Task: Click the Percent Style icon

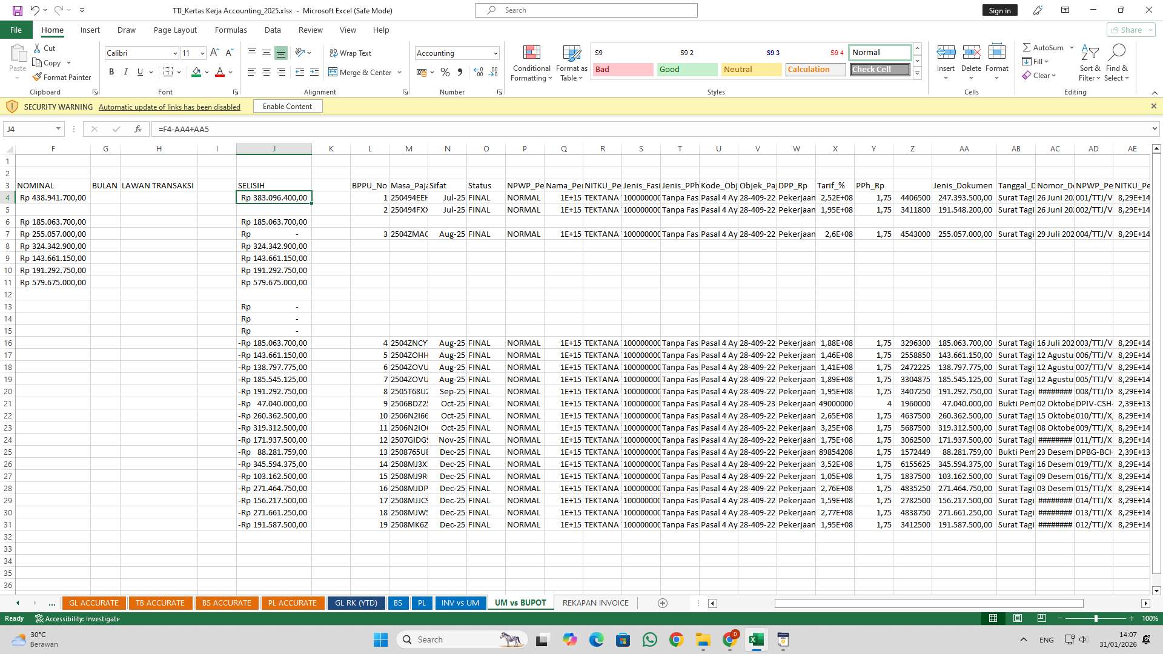Action: coord(445,72)
